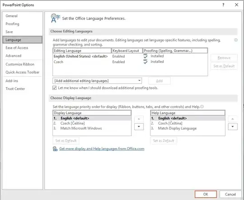The height and width of the screenshot is (200, 244).
Task: Open Customize Ribbon settings
Action: (20, 64)
